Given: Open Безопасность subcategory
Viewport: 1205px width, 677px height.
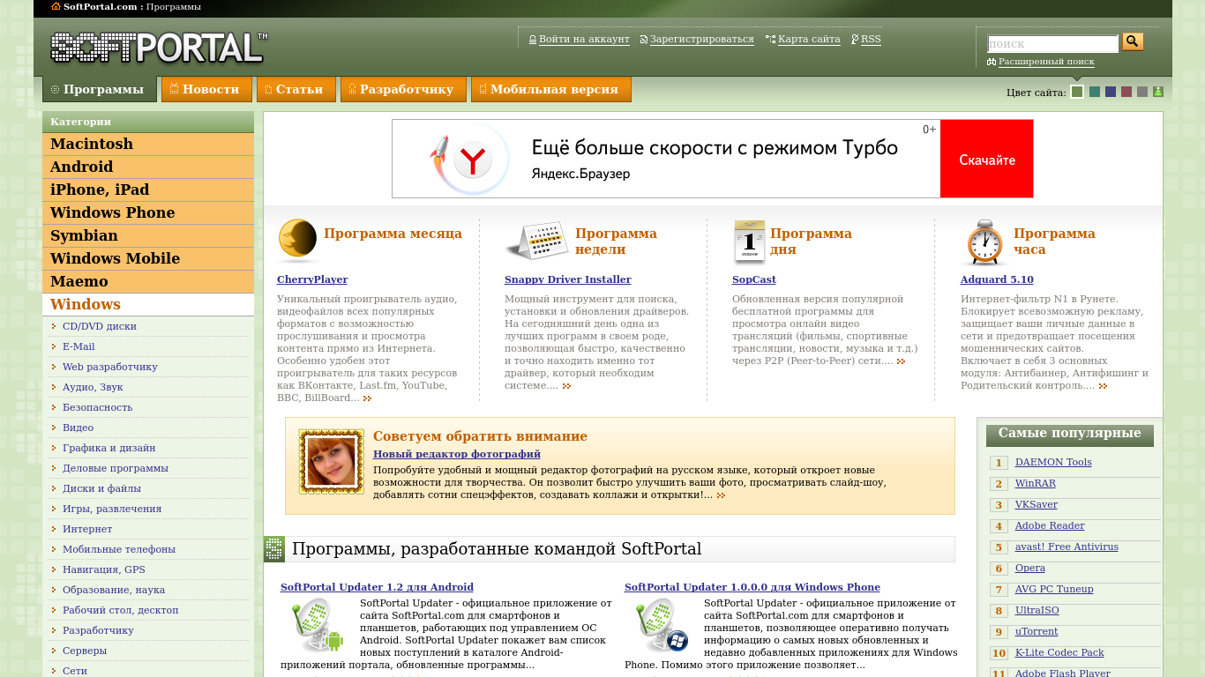Looking at the screenshot, I should (x=97, y=407).
